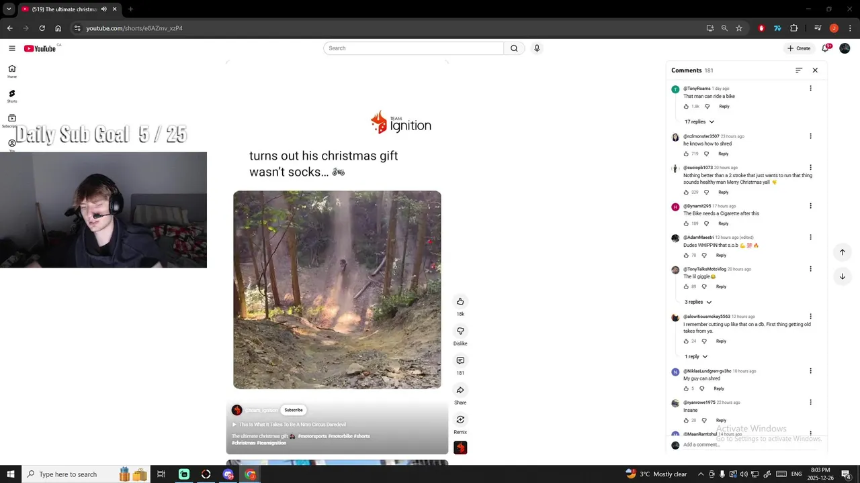Open Home in the left sidebar

coord(12,71)
